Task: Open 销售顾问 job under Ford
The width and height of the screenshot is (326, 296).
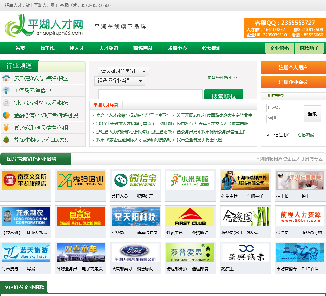Action: click(x=145, y=269)
